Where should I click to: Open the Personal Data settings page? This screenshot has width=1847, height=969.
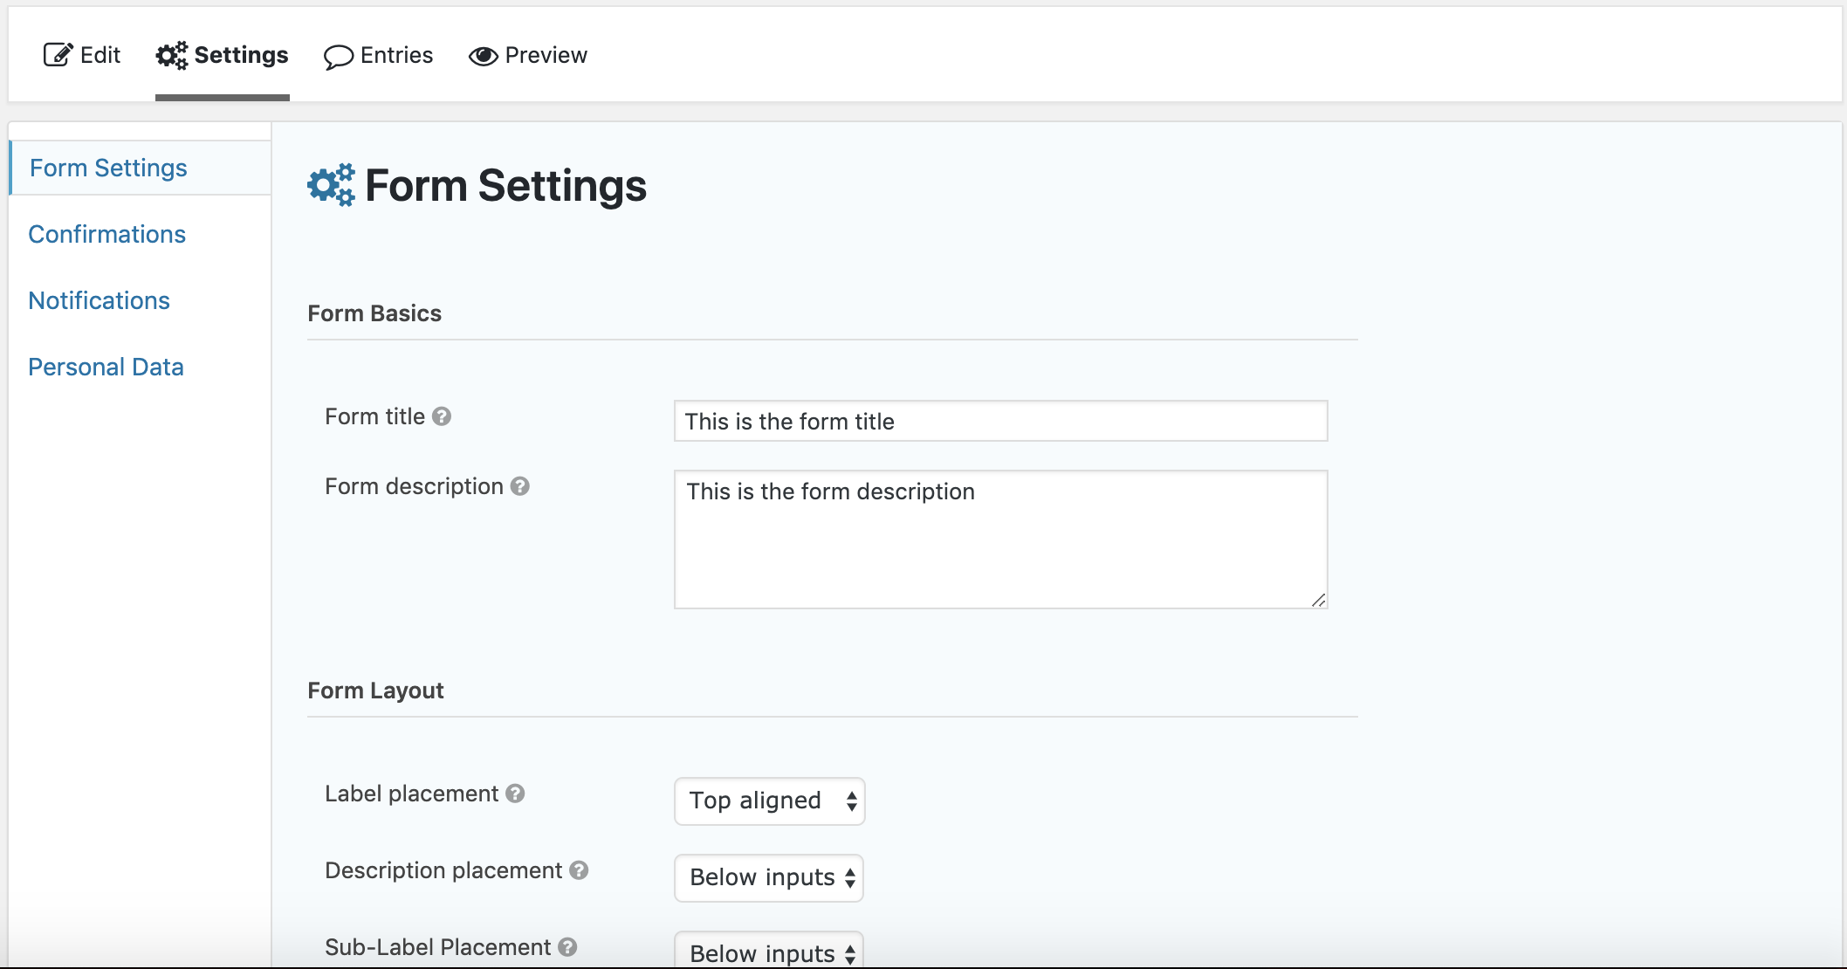pos(106,367)
